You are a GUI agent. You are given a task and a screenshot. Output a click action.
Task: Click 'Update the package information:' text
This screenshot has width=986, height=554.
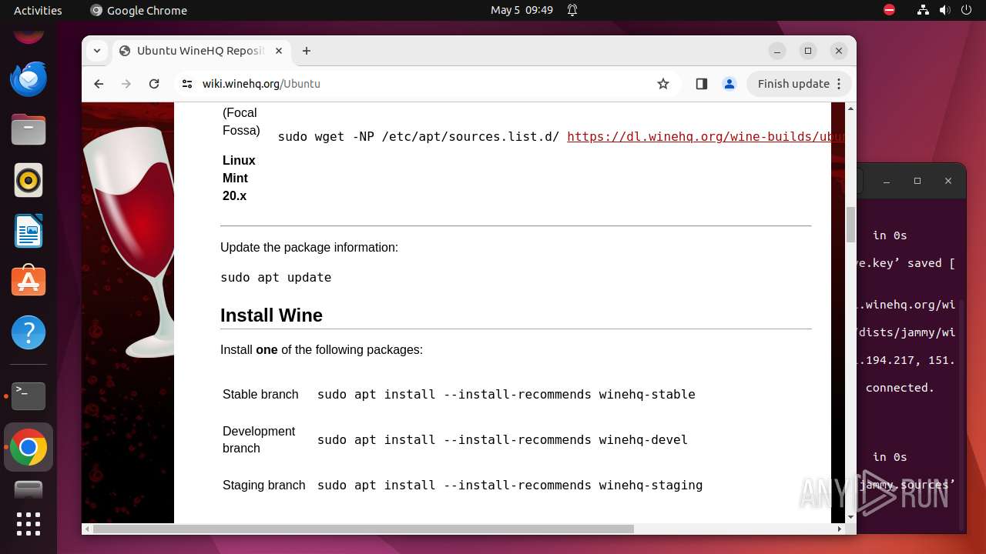pyautogui.click(x=309, y=247)
